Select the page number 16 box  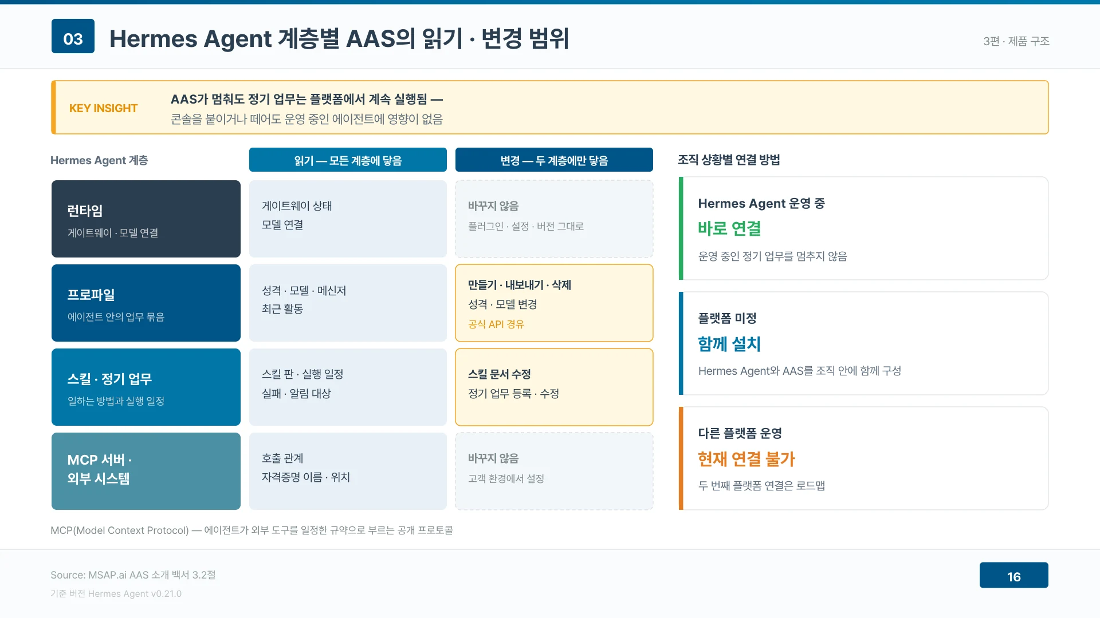(x=1013, y=575)
